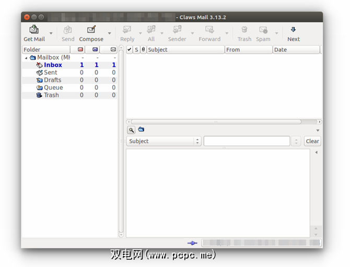Click the Reply to Sender icon
The image size is (350, 267).
point(177,29)
